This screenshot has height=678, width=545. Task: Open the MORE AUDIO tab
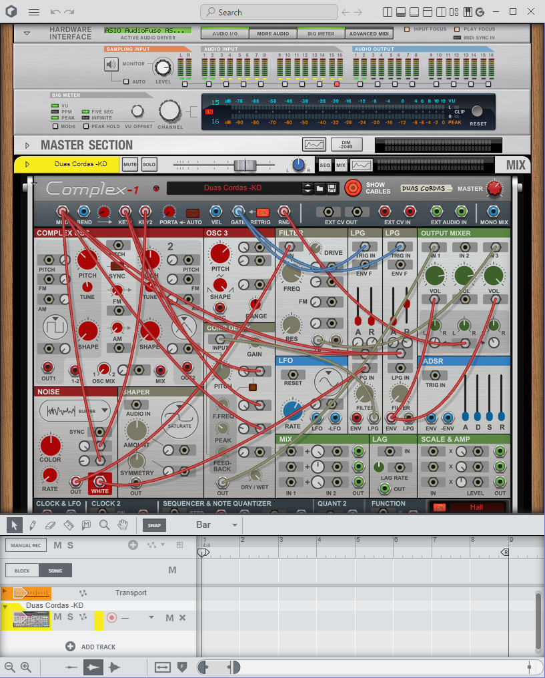pos(273,33)
